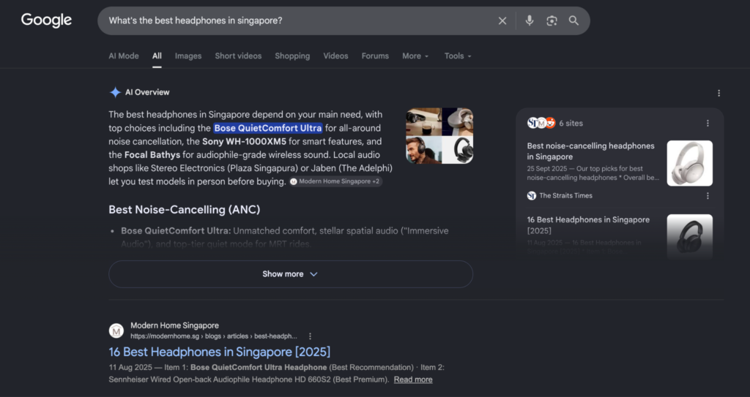Open the Images tab

188,56
